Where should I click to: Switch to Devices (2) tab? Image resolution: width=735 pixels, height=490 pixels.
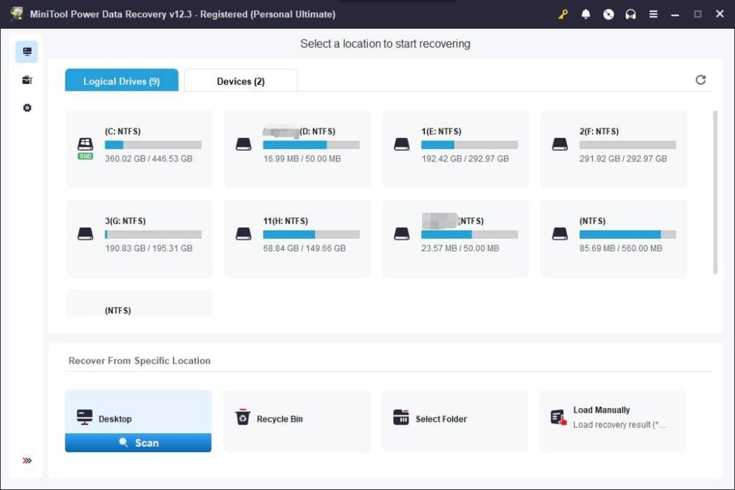click(x=240, y=80)
